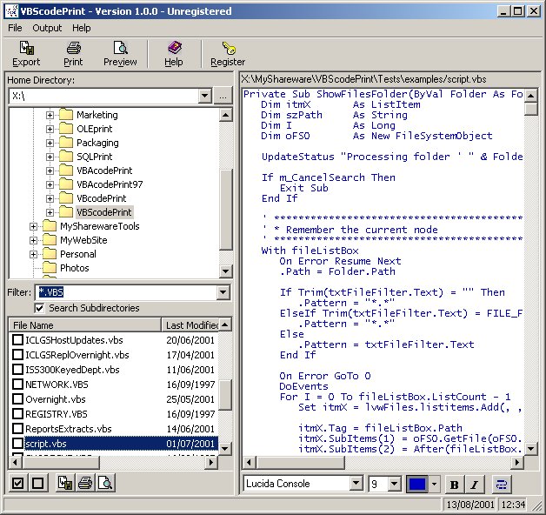Click the font size field showing 9

(378, 484)
